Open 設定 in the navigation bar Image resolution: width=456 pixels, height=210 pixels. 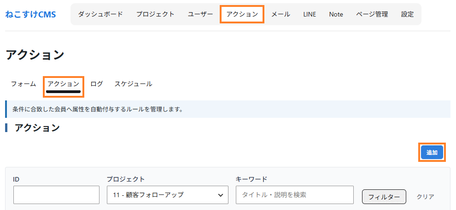click(x=407, y=14)
